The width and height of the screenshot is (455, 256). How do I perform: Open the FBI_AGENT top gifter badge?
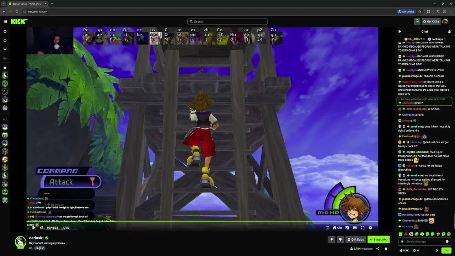coord(414,39)
